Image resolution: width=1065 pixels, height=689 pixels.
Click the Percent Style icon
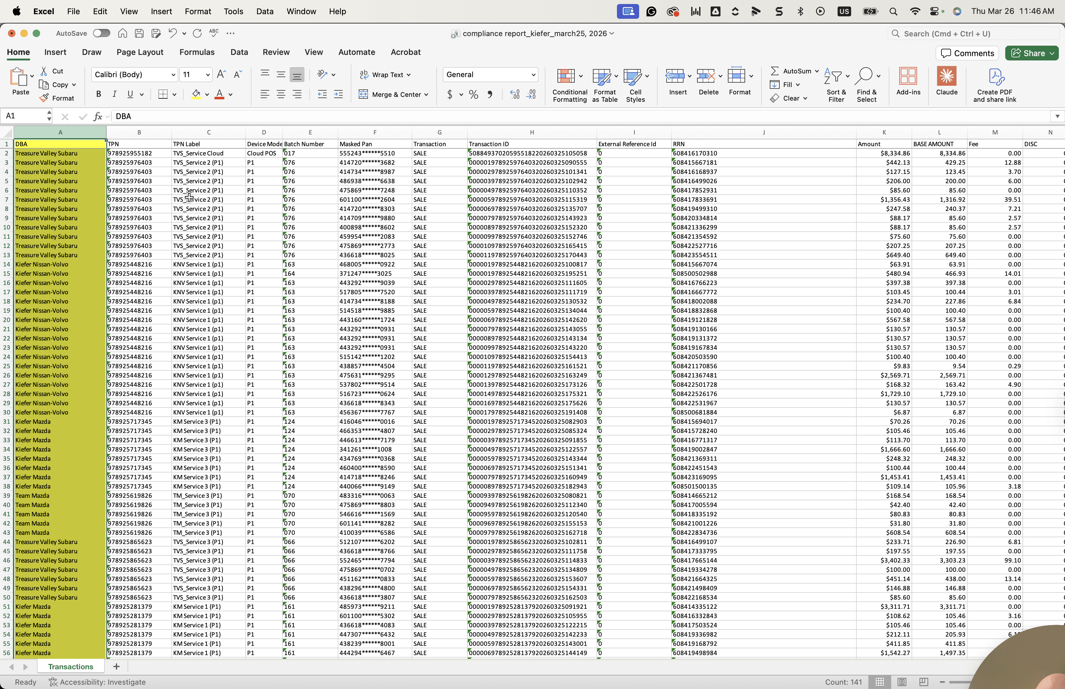click(x=474, y=94)
